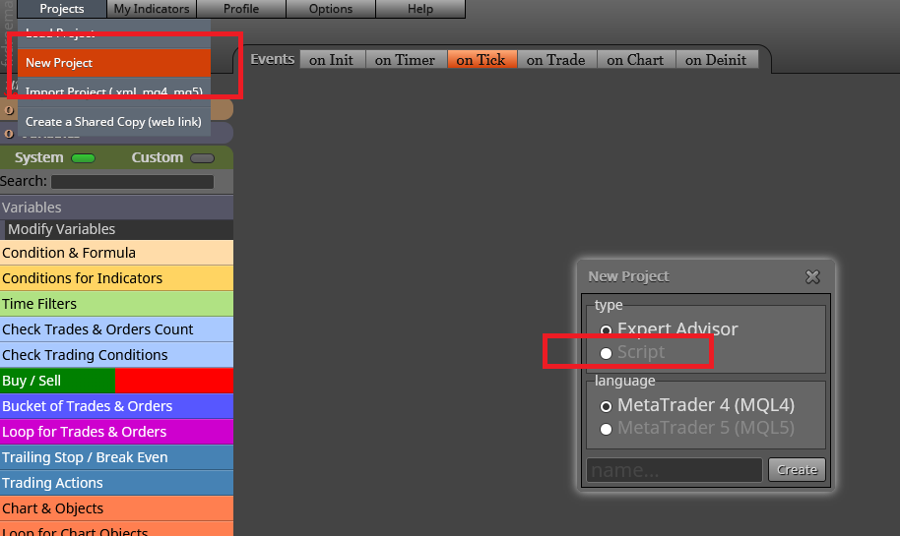The height and width of the screenshot is (536, 900).
Task: Expand the Time Filters category
Action: tap(116, 304)
